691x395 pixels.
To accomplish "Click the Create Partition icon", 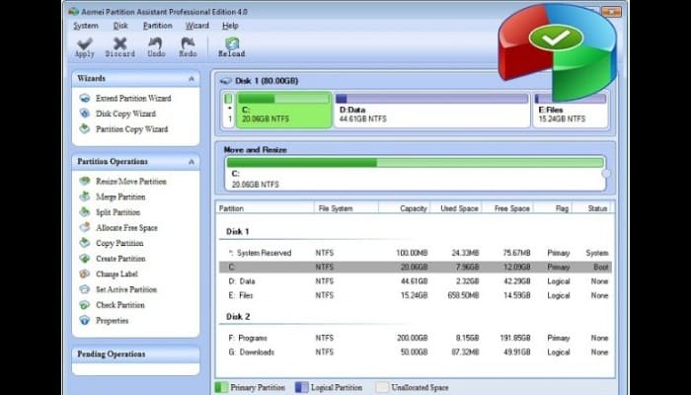I will pyautogui.click(x=85, y=259).
